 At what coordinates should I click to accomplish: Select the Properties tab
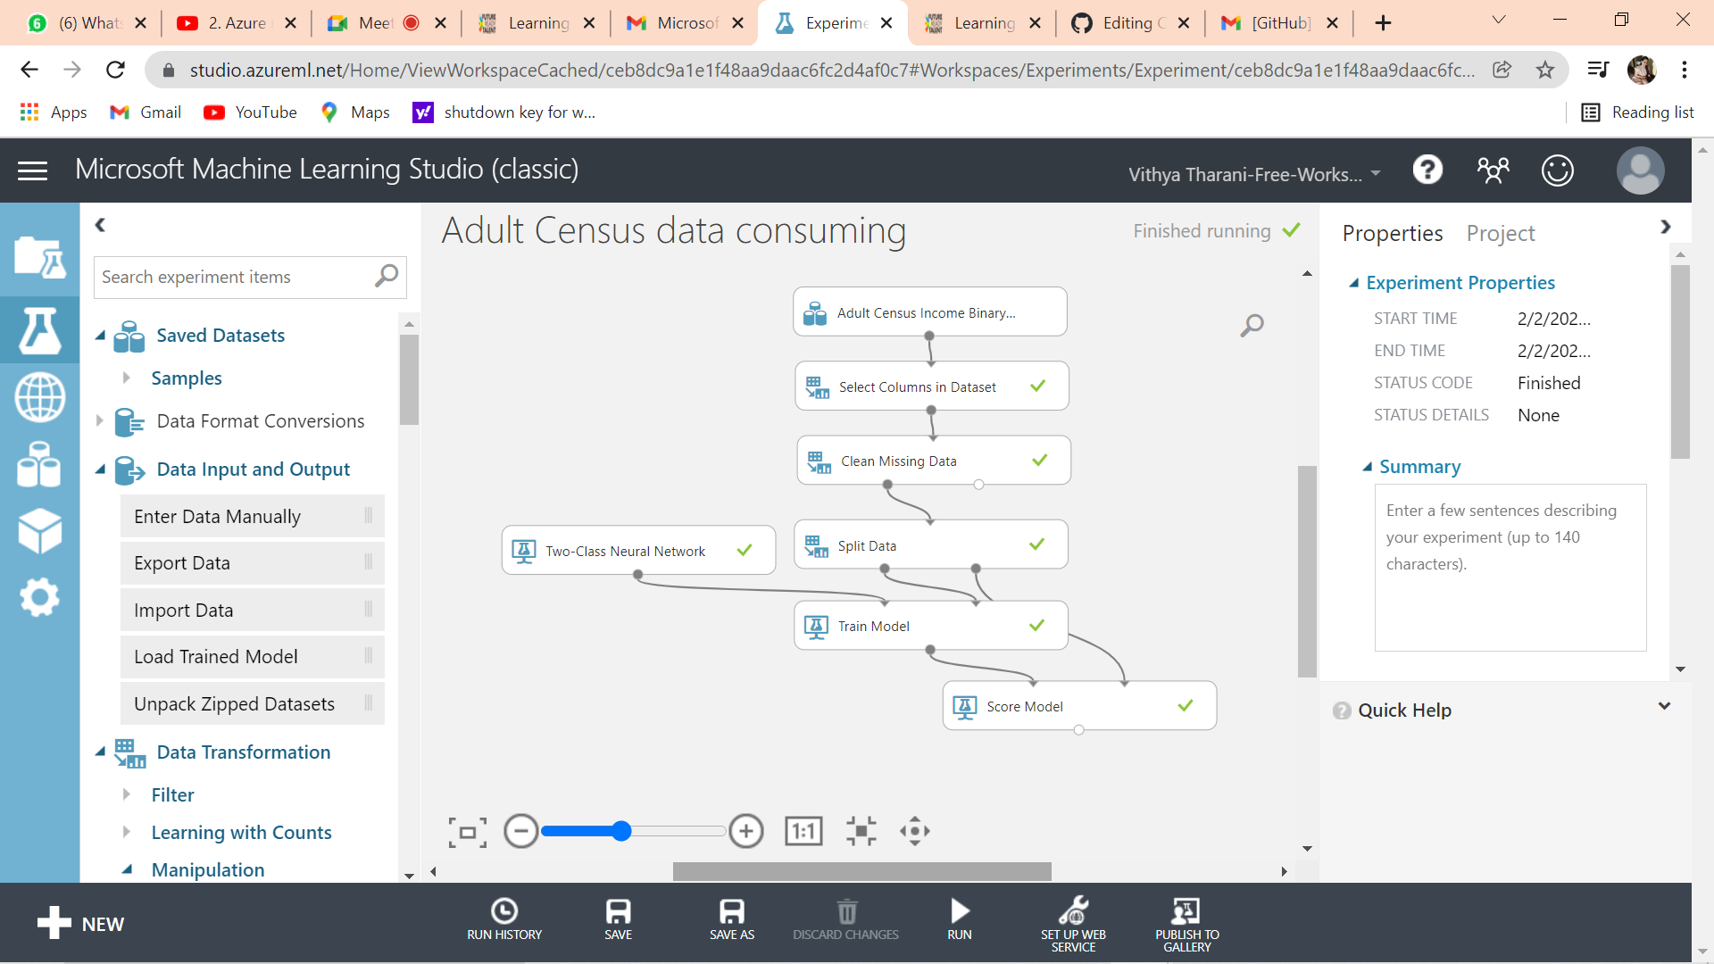point(1392,234)
